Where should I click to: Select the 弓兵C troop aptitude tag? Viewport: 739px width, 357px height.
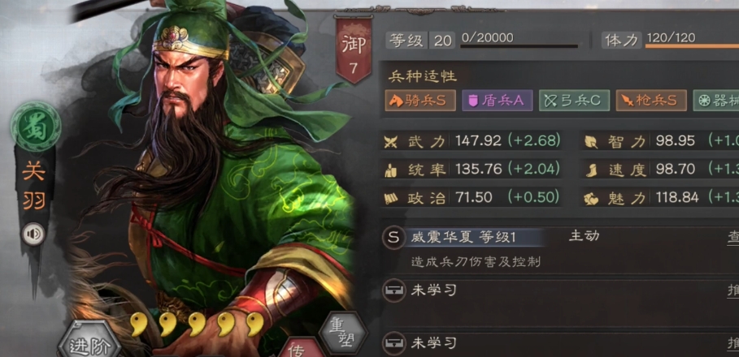[575, 100]
